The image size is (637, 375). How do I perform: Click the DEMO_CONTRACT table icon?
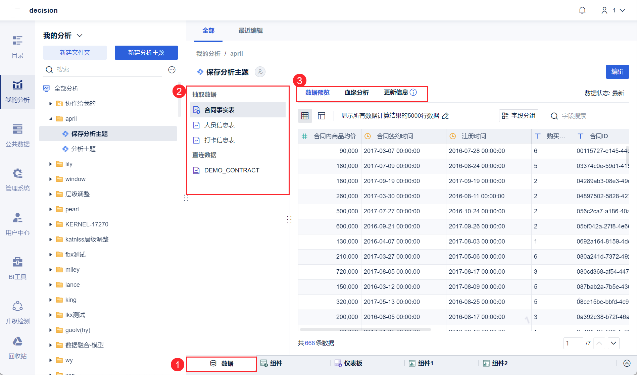pyautogui.click(x=196, y=170)
